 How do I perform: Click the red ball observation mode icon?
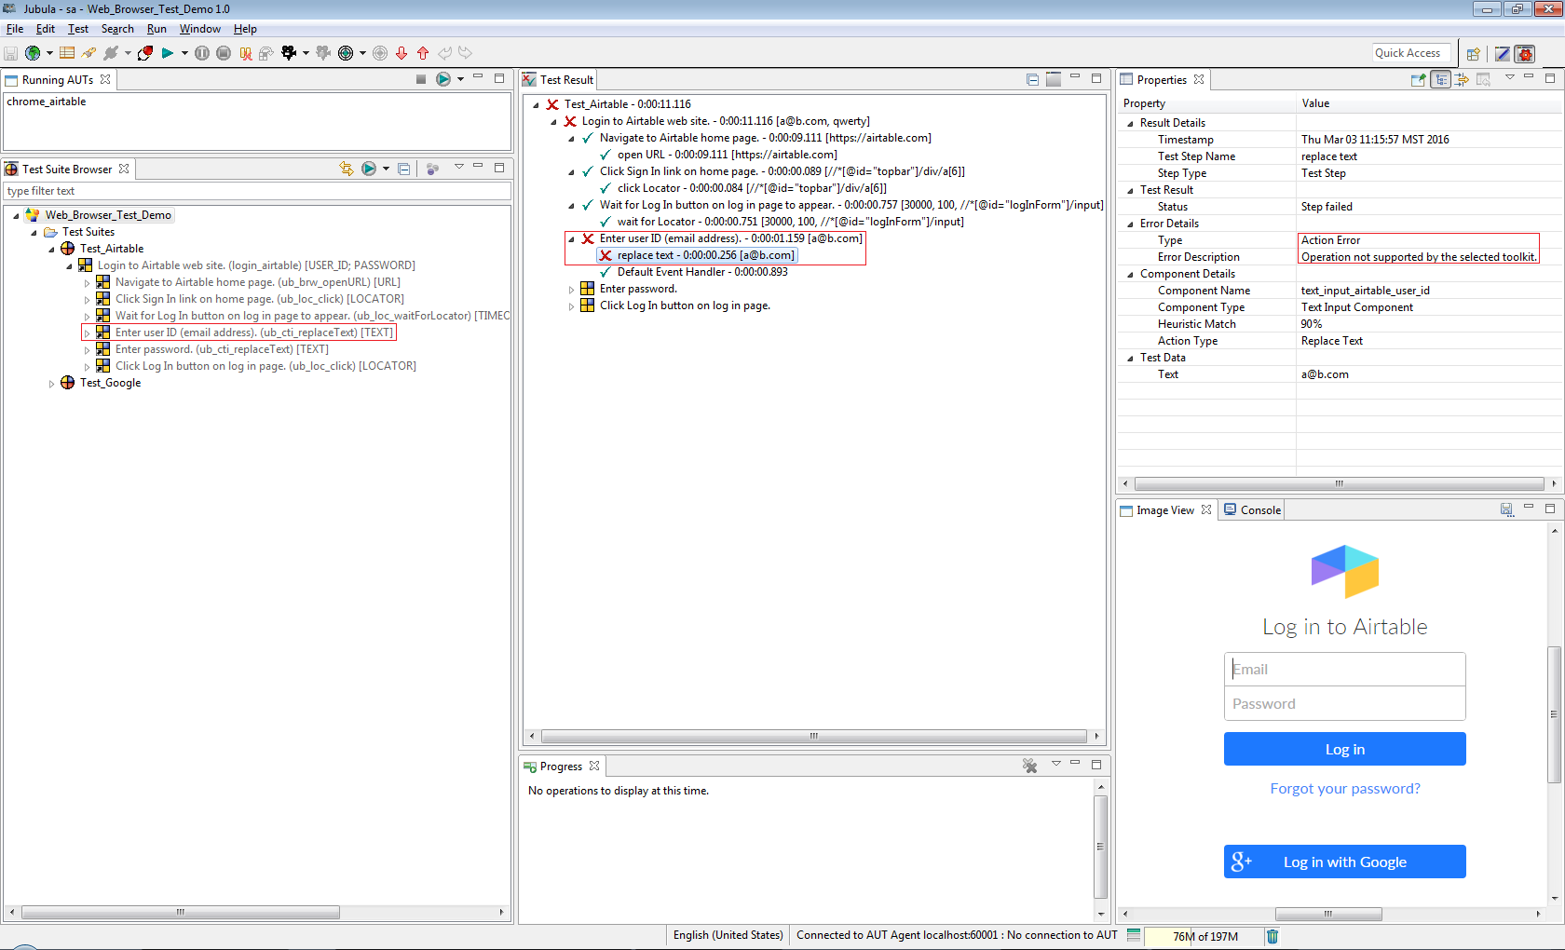pyautogui.click(x=145, y=53)
